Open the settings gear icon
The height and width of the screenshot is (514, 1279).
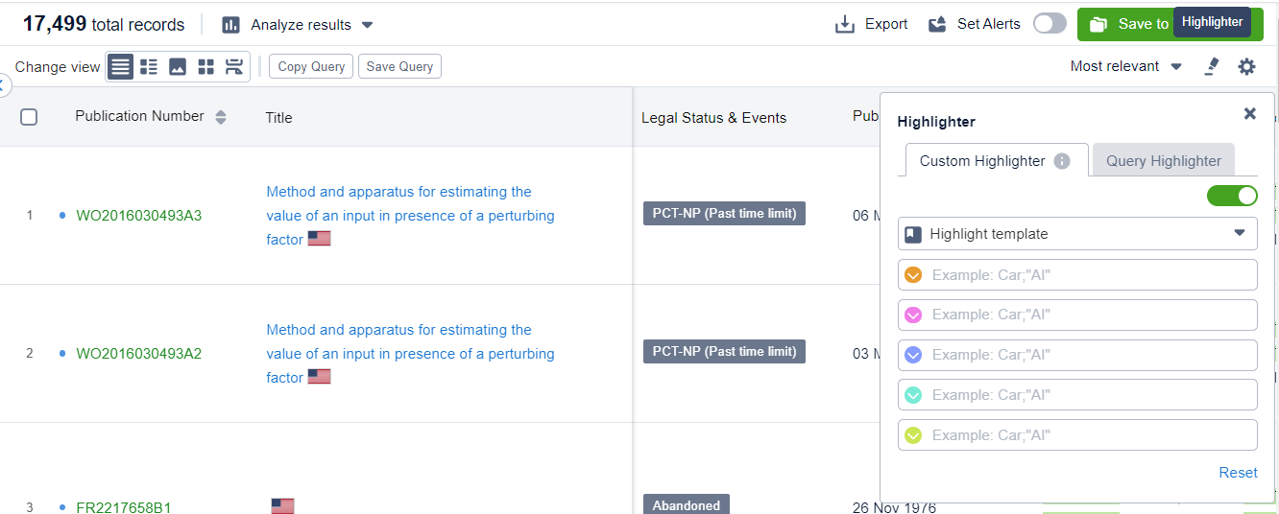(1246, 66)
